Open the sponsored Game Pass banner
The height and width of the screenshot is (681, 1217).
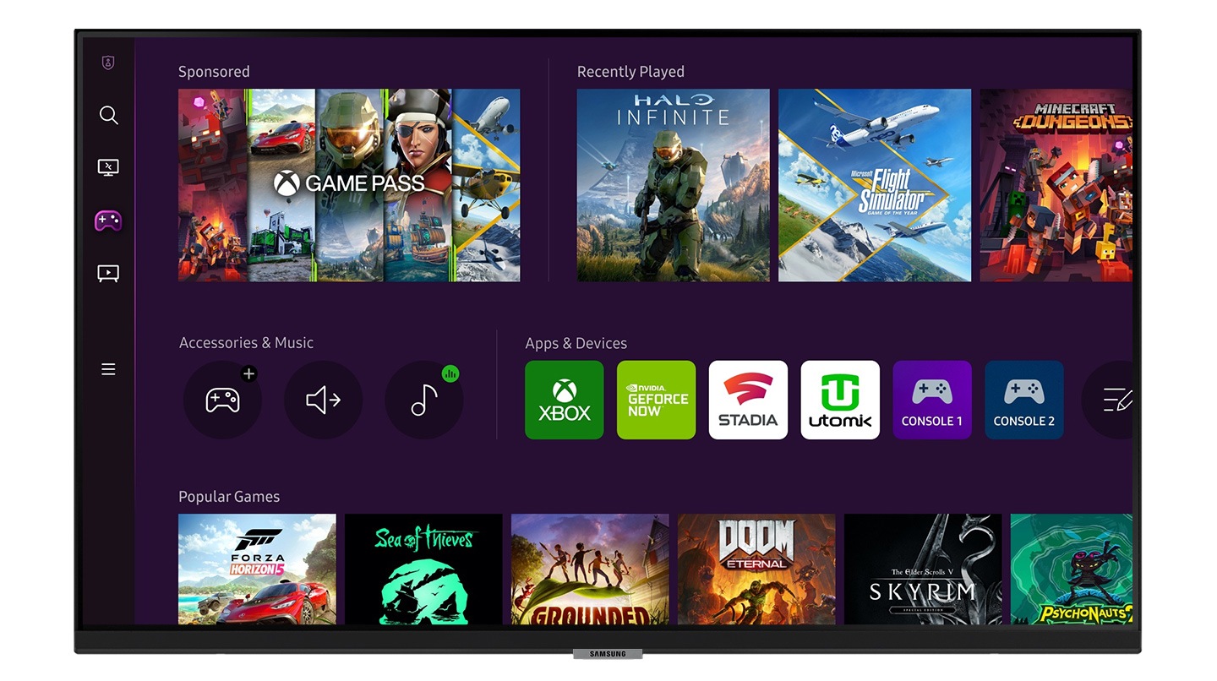click(x=349, y=185)
